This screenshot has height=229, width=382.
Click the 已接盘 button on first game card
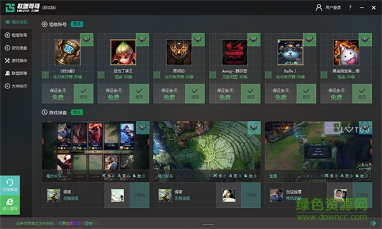[139, 195]
